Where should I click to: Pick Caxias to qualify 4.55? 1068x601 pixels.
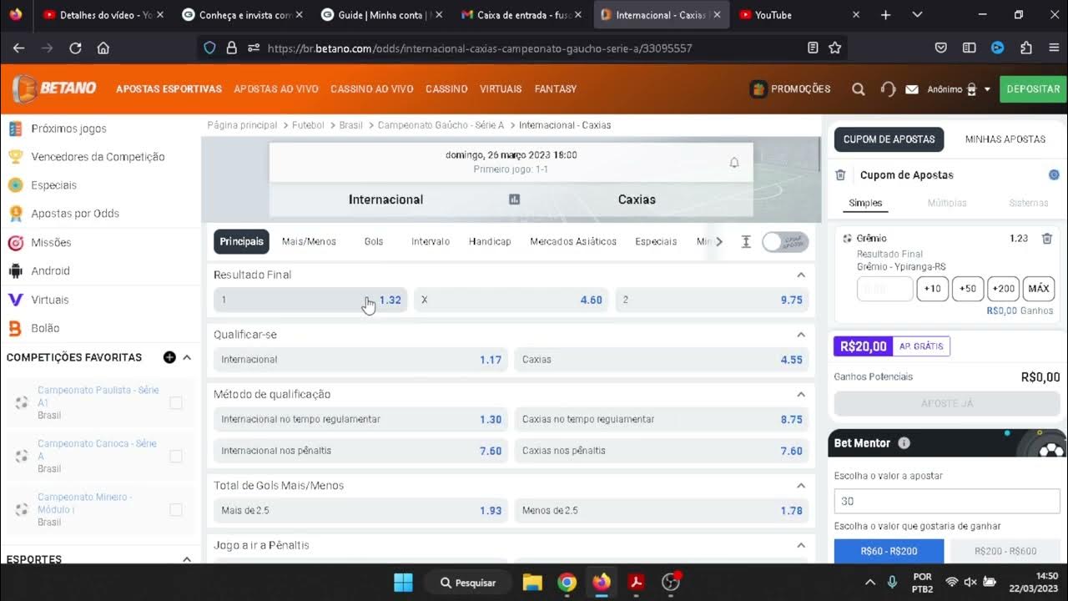tap(662, 360)
